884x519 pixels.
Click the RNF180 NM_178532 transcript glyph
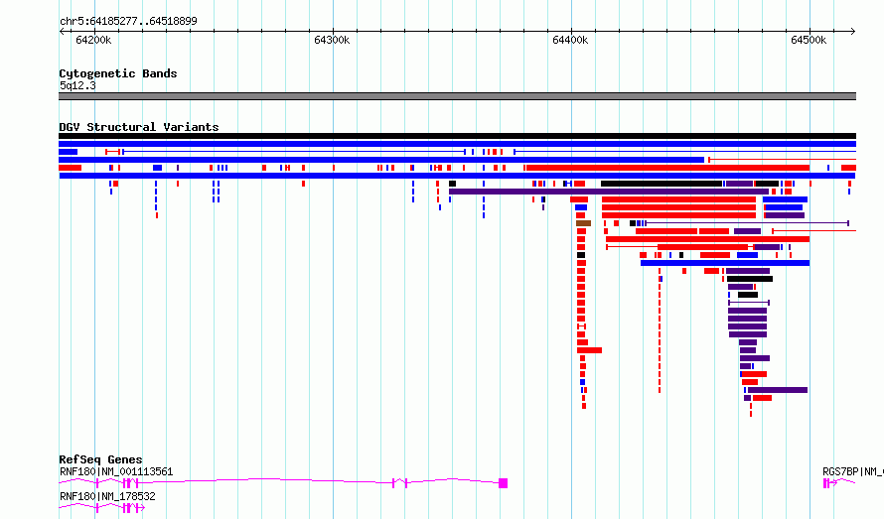[x=102, y=508]
